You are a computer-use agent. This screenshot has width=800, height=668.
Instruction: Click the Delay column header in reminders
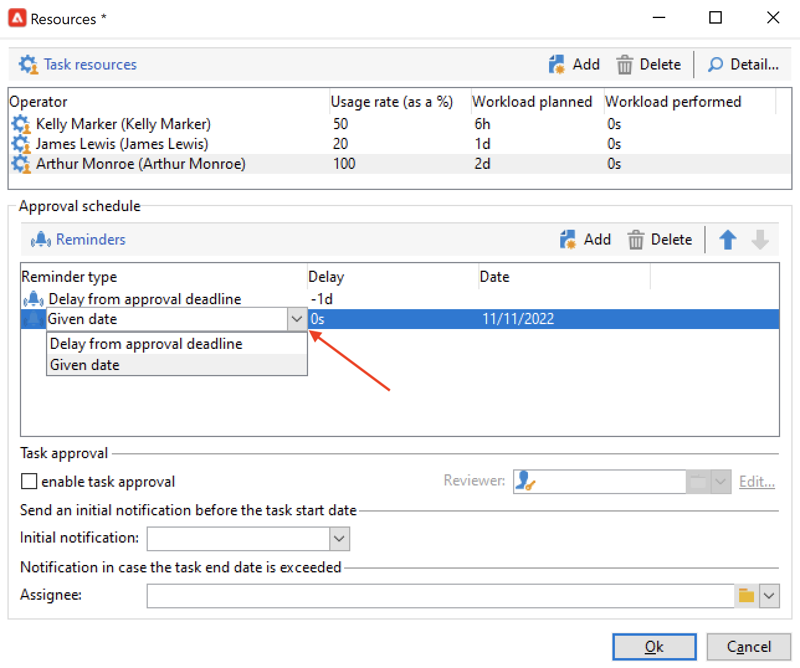(393, 277)
